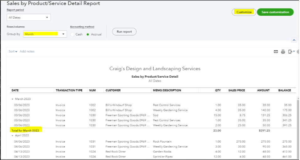Viewport: 300px width, 160px height.
Task: Click the 23.00 total quantity
Action: click(x=217, y=131)
